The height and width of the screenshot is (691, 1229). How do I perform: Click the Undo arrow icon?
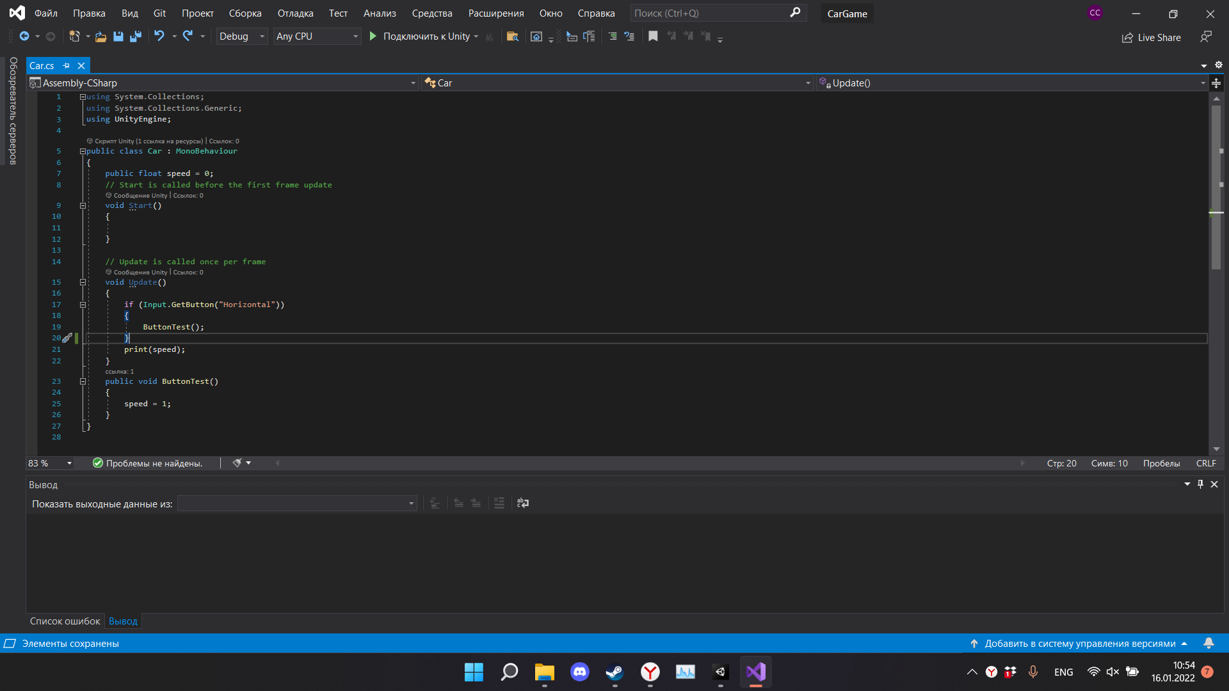(159, 36)
